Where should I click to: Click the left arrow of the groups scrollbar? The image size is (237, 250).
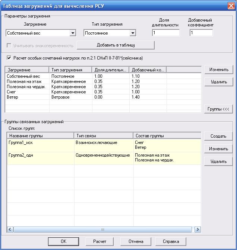pyautogui.click(x=10, y=230)
